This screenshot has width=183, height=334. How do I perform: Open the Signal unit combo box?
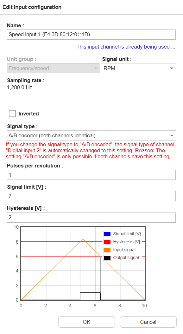(x=139, y=68)
